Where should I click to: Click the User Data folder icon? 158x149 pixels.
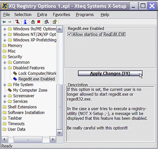coord(5,129)
